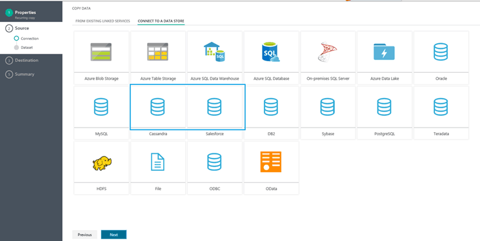
Task: Click the On-premises SQL Server label
Action: coord(328,79)
